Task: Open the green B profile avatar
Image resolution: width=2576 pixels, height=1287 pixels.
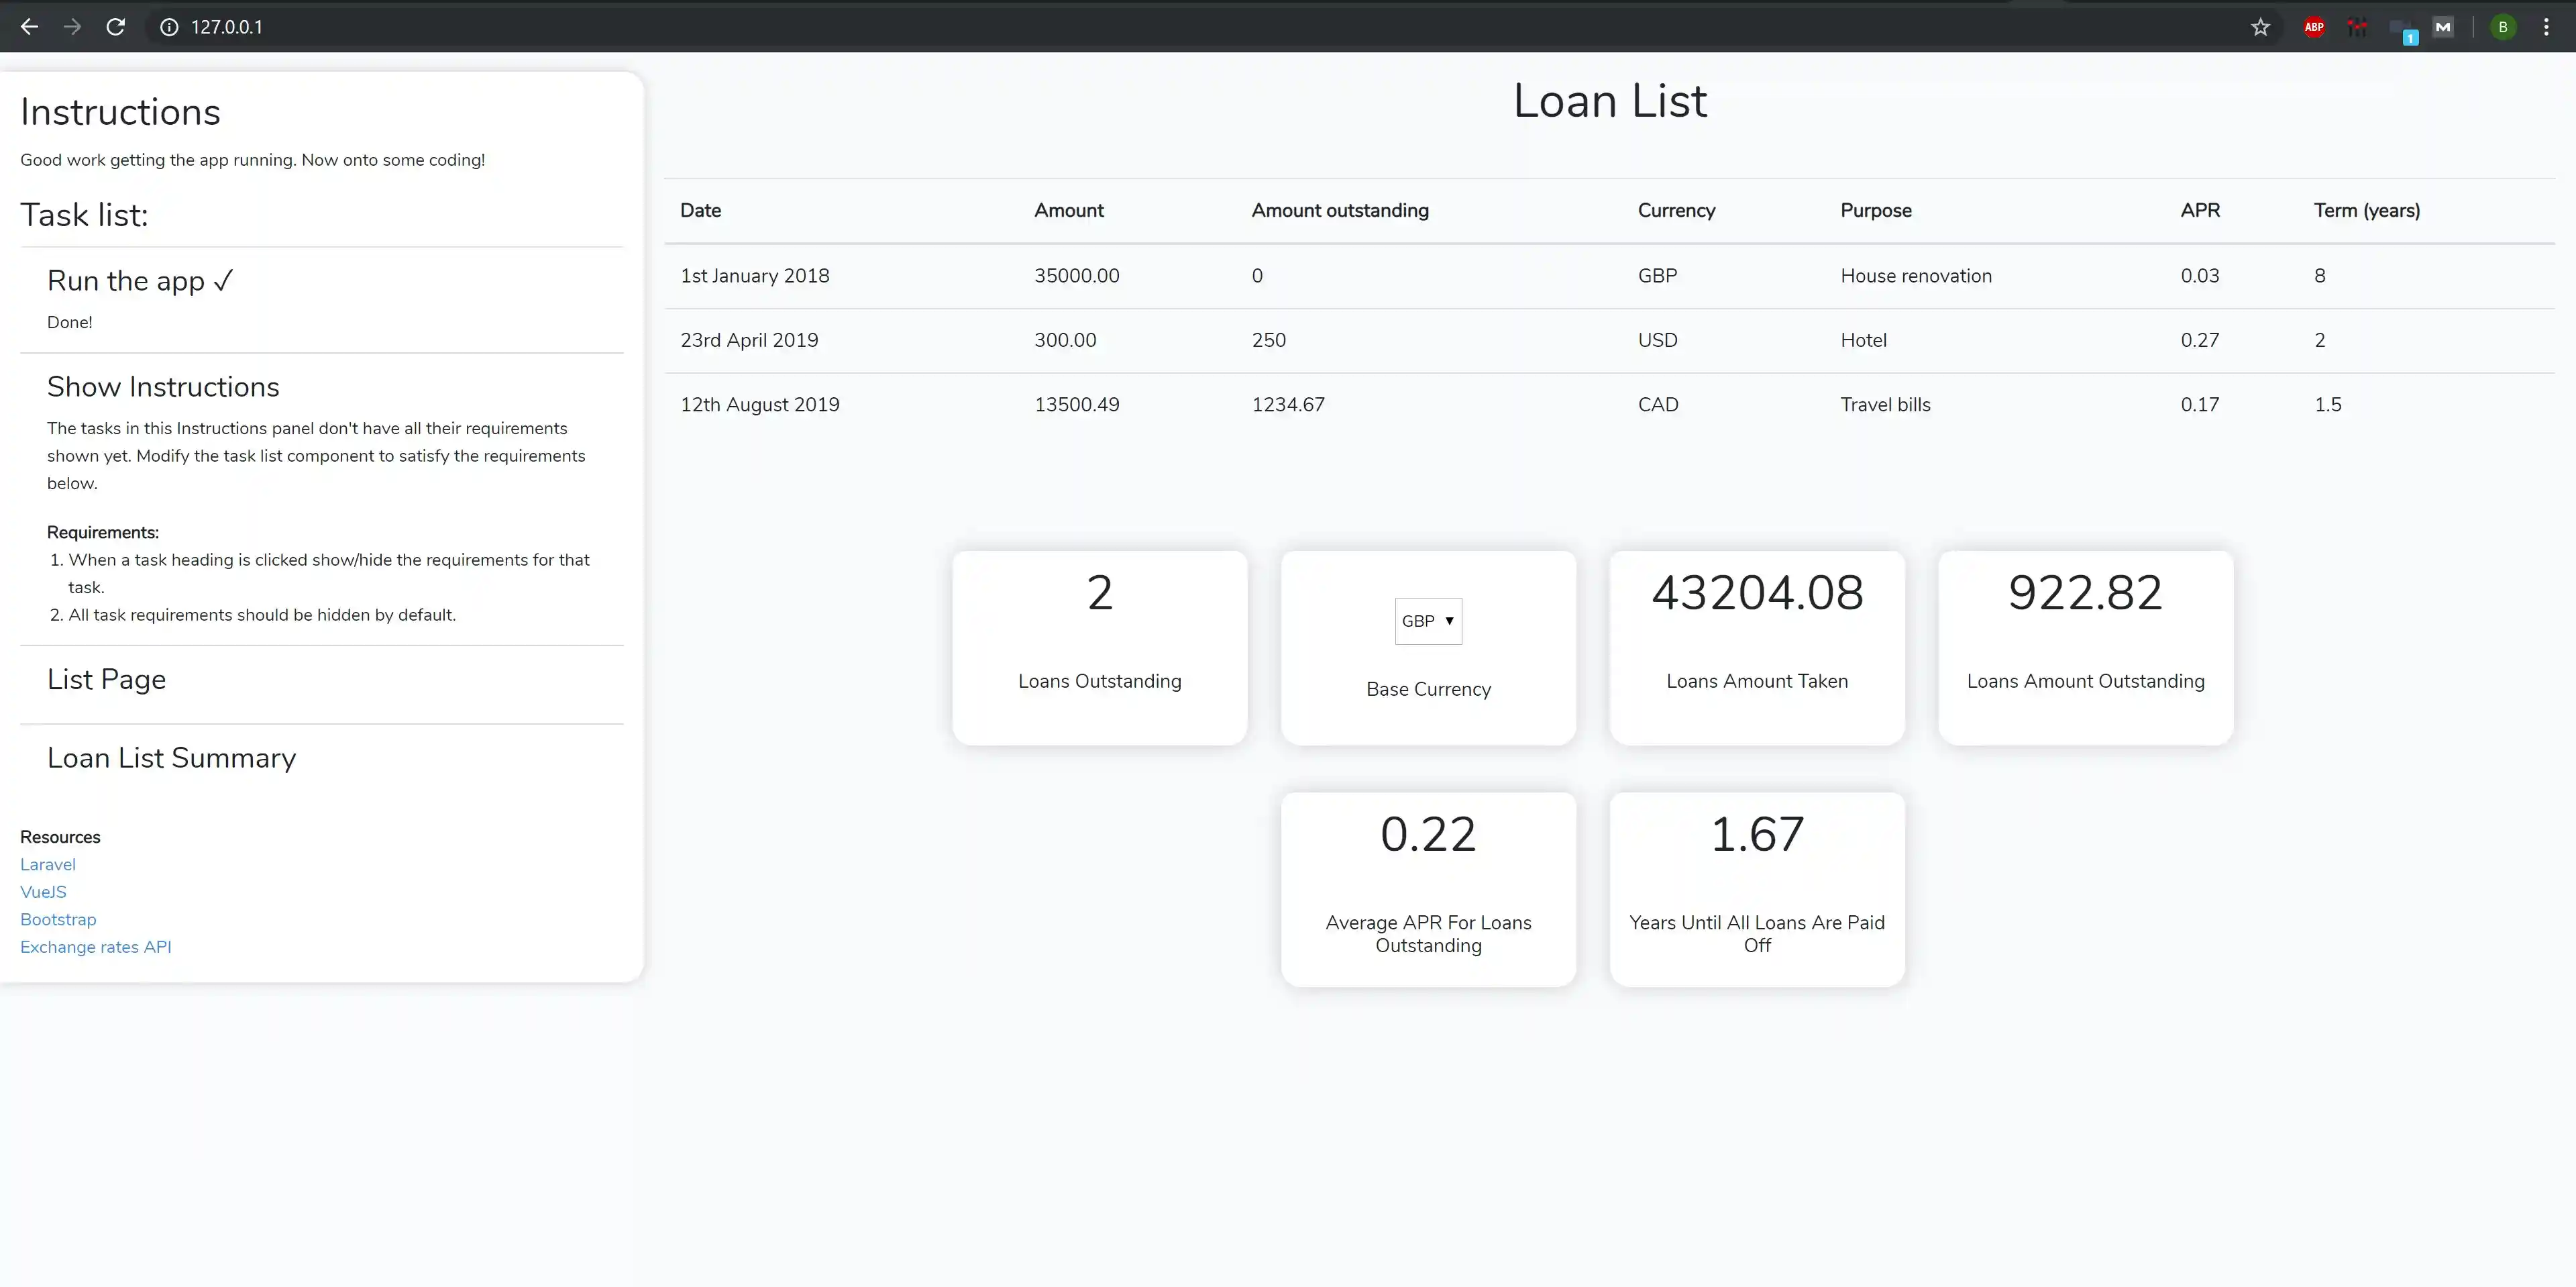Action: coord(2503,27)
